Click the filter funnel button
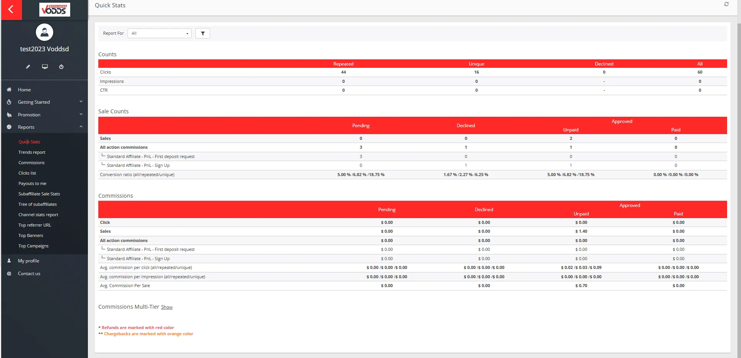 click(202, 34)
